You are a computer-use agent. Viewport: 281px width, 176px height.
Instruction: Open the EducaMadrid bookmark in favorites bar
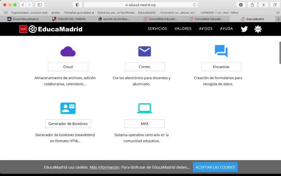coord(147,13)
